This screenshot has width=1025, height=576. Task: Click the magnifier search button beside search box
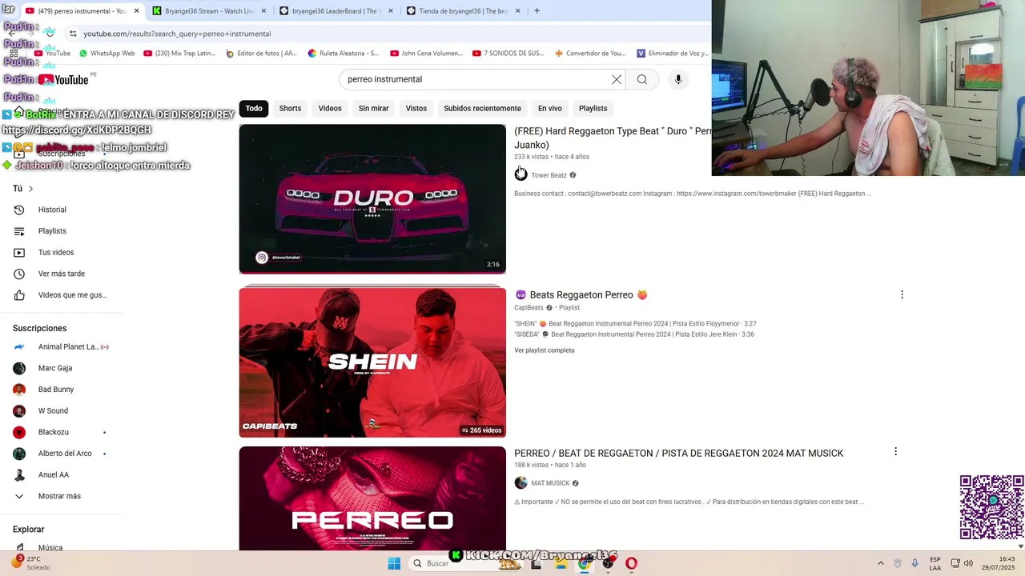pyautogui.click(x=641, y=79)
